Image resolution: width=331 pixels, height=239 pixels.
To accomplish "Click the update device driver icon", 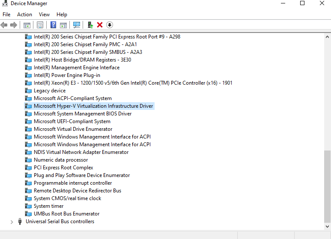I will (90, 25).
